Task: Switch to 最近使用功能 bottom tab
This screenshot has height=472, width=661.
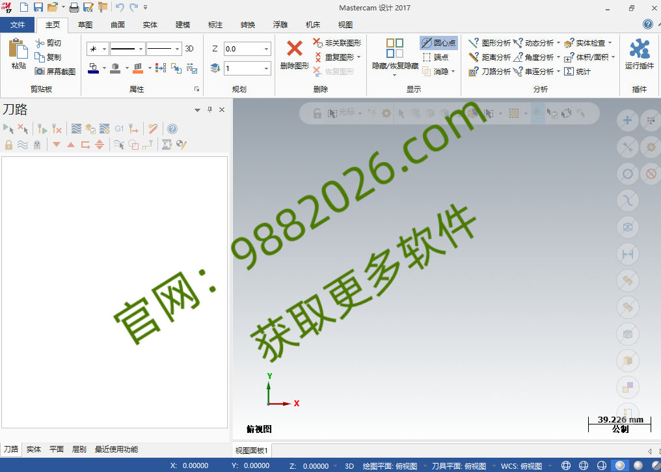Action: click(x=116, y=449)
